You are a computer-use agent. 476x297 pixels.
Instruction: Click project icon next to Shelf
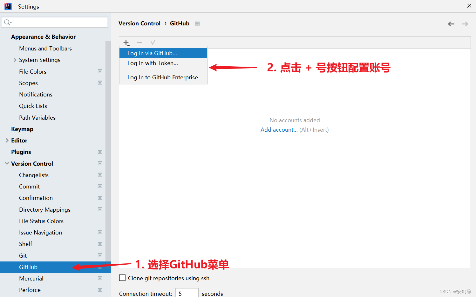(100, 244)
